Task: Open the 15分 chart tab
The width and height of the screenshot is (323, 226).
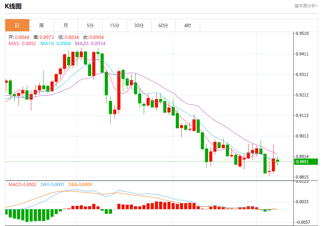Action: pyautogui.click(x=115, y=25)
